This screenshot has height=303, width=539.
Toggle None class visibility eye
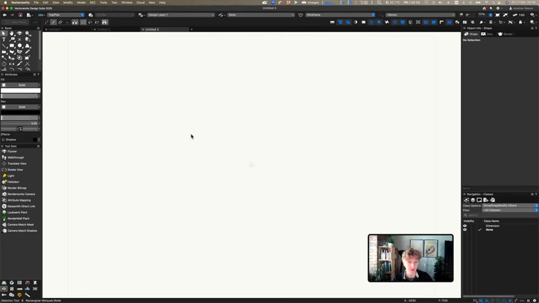pos(465,230)
